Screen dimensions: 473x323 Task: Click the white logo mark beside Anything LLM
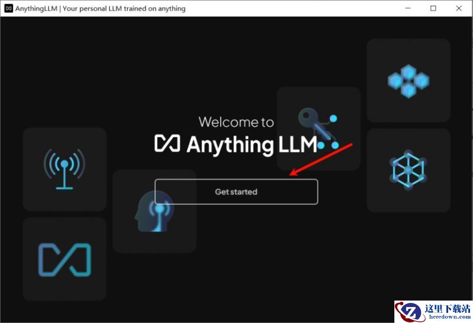(x=168, y=144)
